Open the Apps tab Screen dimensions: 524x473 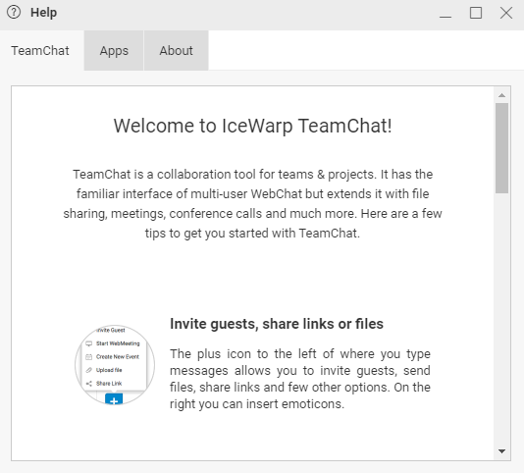click(114, 50)
